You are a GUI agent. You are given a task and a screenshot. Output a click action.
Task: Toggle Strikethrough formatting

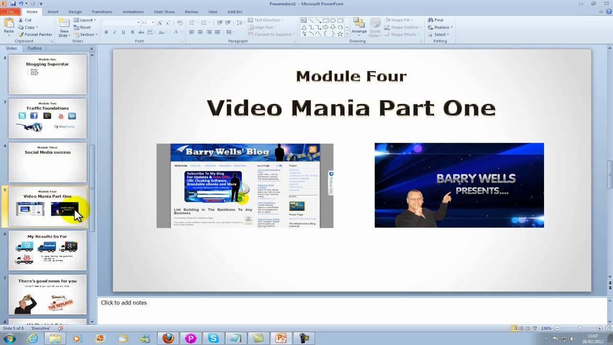141,32
